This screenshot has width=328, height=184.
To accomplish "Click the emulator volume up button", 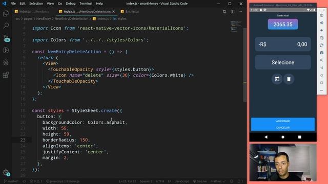I will tap(322, 22).
